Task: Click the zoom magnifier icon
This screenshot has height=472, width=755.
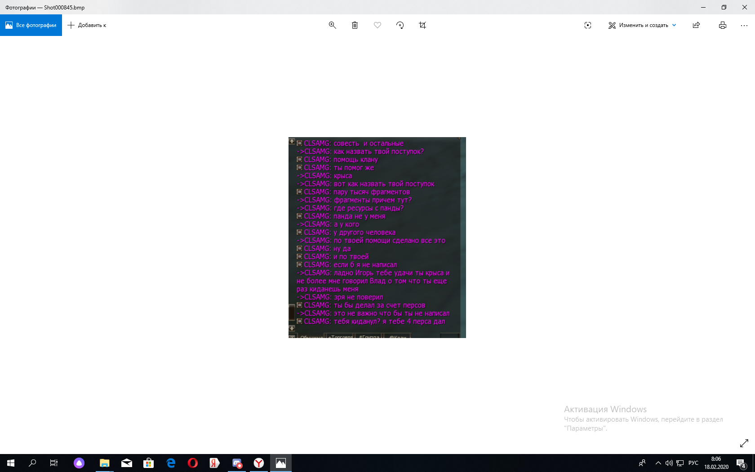Action: pos(333,25)
